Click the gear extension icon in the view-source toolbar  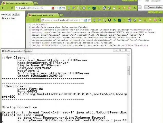pos(135,20)
